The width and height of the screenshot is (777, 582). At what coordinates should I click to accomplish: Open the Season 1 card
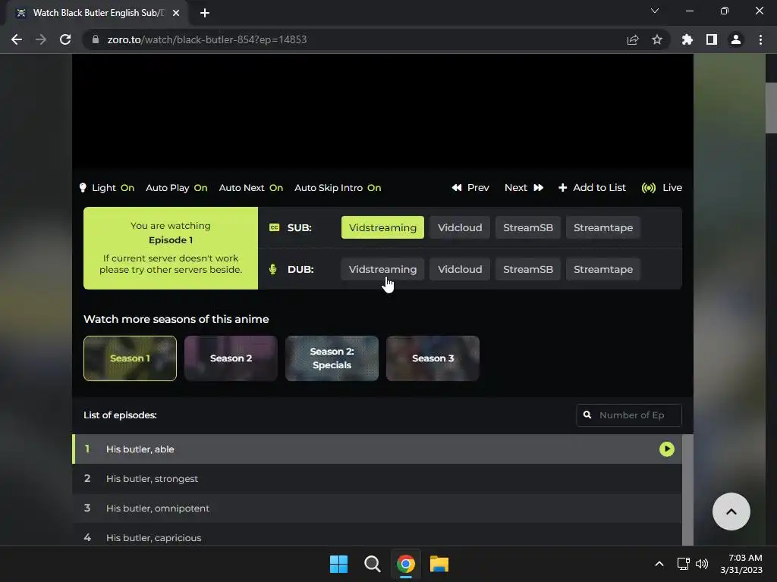pos(130,358)
